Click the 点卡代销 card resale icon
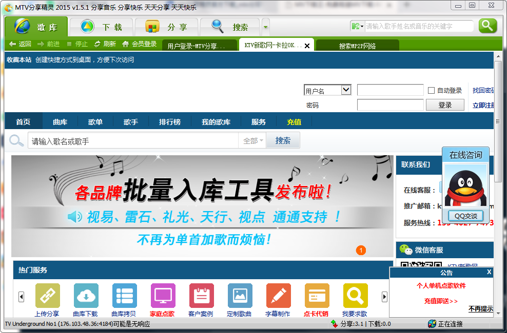 tap(317, 296)
